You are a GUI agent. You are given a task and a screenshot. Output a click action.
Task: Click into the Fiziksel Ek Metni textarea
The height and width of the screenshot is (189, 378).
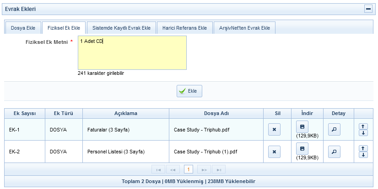tap(132, 52)
